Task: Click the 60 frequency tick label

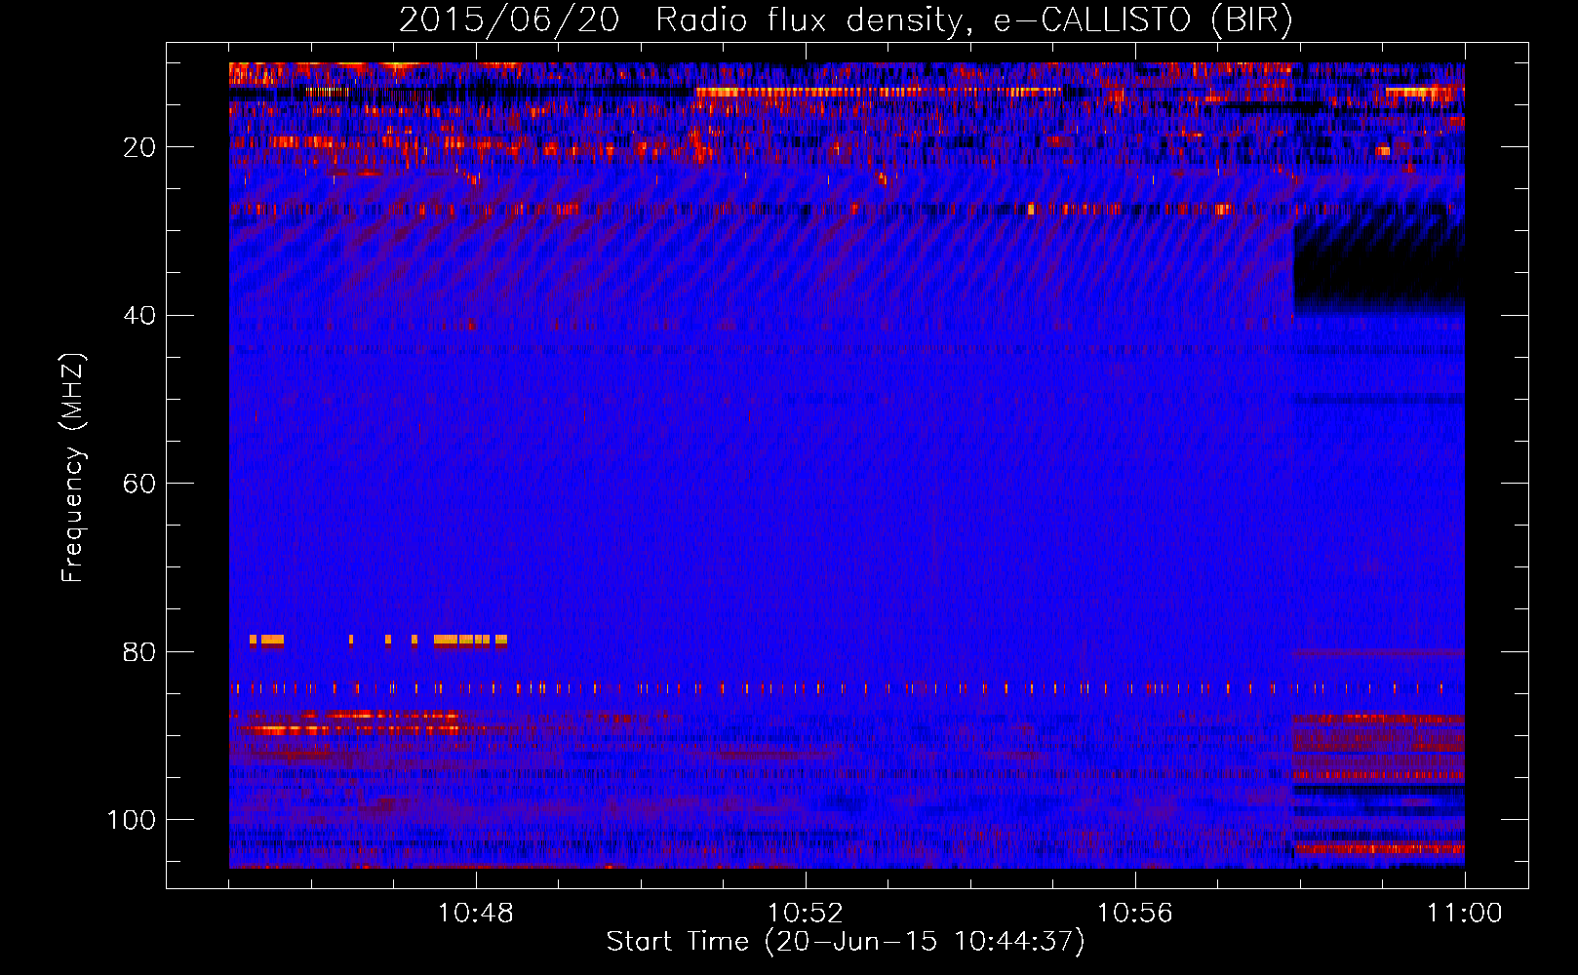Action: click(x=140, y=484)
